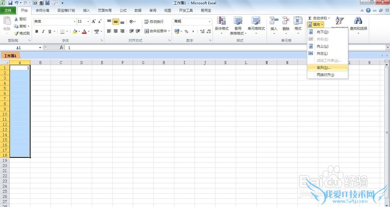This screenshot has height=207, width=390.
Task: Open Format as Table (套用表格格式) menu
Action: coord(238,25)
